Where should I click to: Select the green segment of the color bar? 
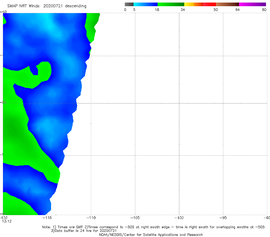coord(171,4)
